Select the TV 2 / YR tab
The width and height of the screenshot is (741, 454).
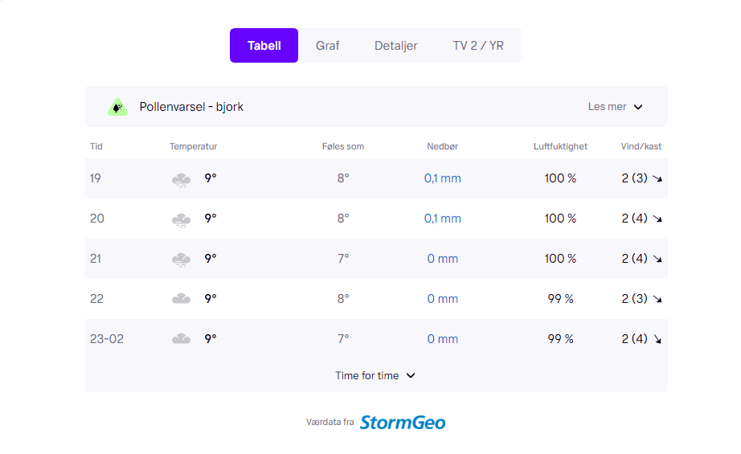pos(478,45)
